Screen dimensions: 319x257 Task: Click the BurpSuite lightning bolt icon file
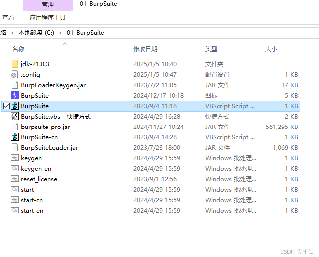[x=15, y=96]
